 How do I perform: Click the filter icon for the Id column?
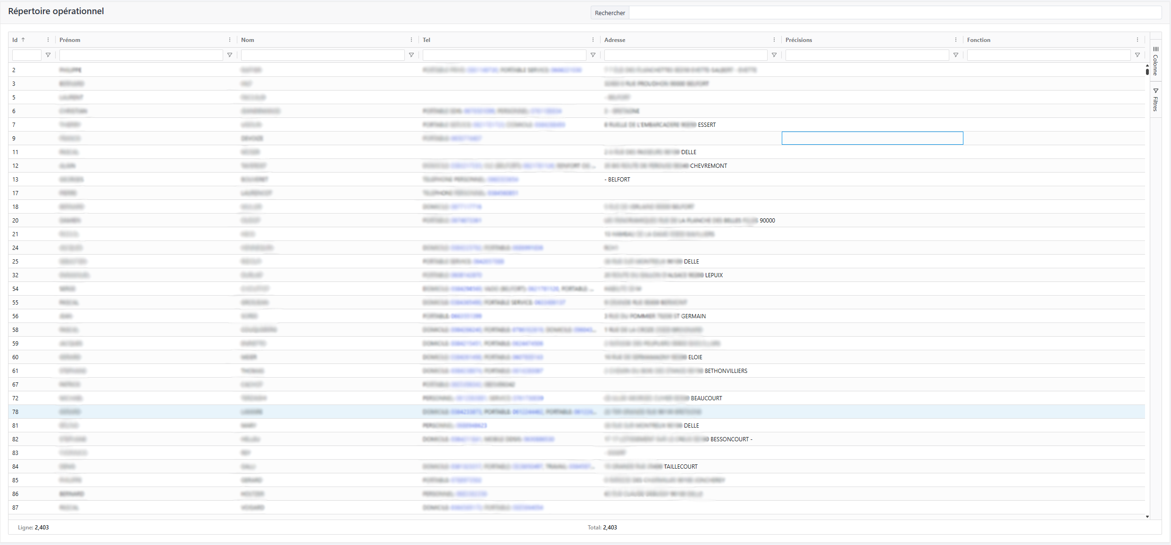coord(48,55)
